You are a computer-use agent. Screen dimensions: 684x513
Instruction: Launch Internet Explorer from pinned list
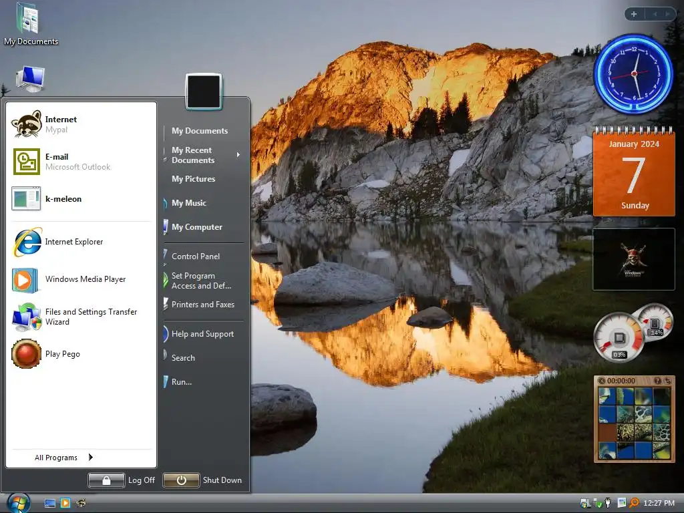[81, 242]
